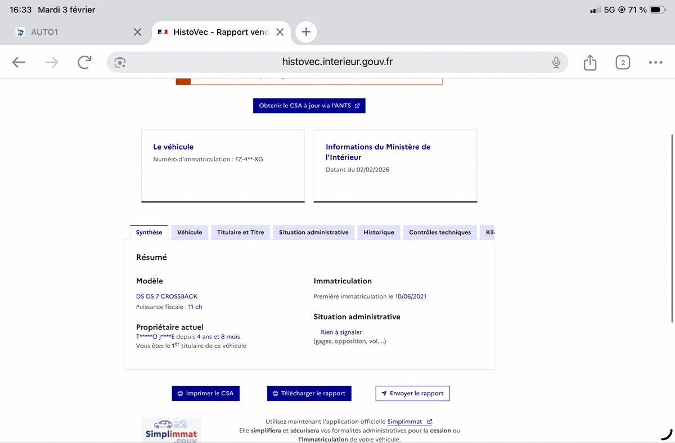The width and height of the screenshot is (675, 443).
Task: Tap the microphone icon in address bar
Action: coord(556,62)
